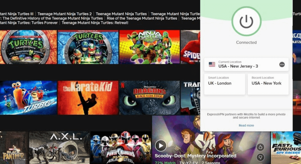Select the UK - London smart location
This screenshot has width=301, height=164.
click(224, 84)
